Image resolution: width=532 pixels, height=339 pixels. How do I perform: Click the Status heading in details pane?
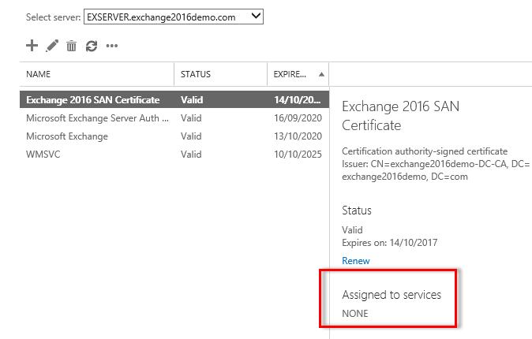point(357,210)
